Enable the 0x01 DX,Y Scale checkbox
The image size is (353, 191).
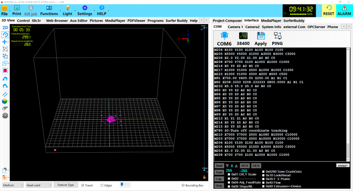coord(229,174)
